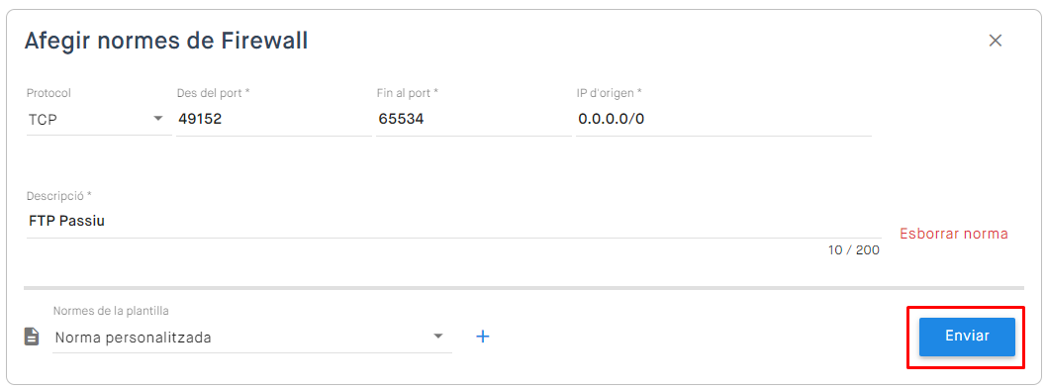Select the IP d'origen field 0.0.0.0/0
This screenshot has width=1046, height=389.
click(x=723, y=120)
